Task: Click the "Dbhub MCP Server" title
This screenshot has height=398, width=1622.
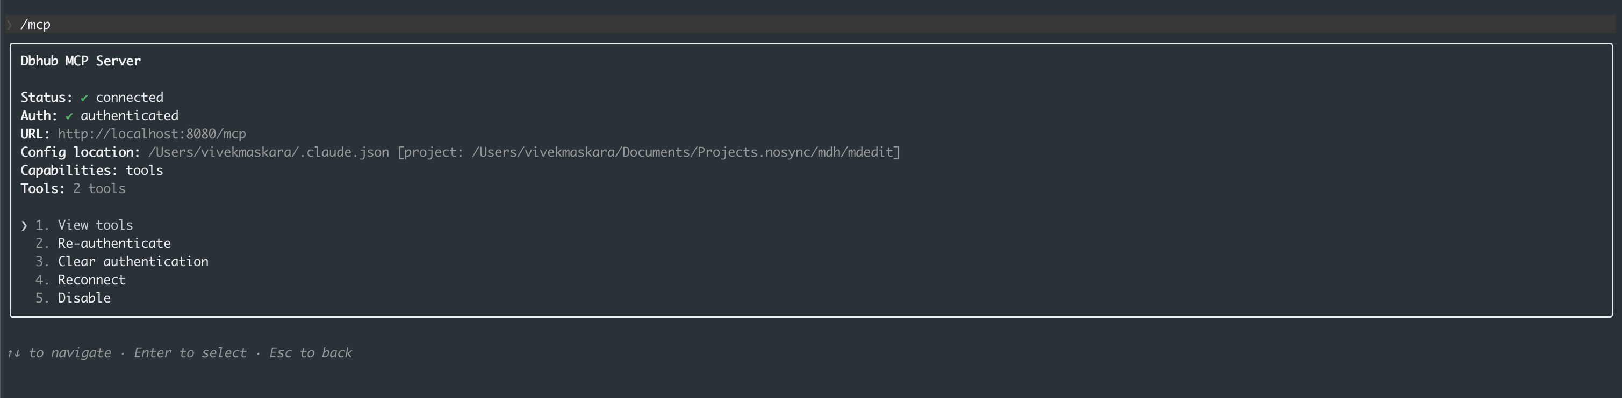Action: (81, 61)
